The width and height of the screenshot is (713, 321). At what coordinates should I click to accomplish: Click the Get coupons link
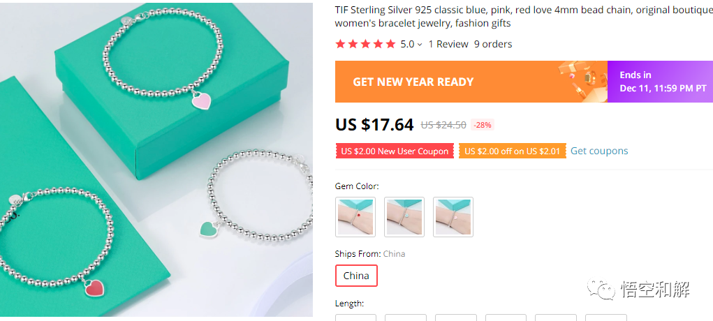pos(599,151)
